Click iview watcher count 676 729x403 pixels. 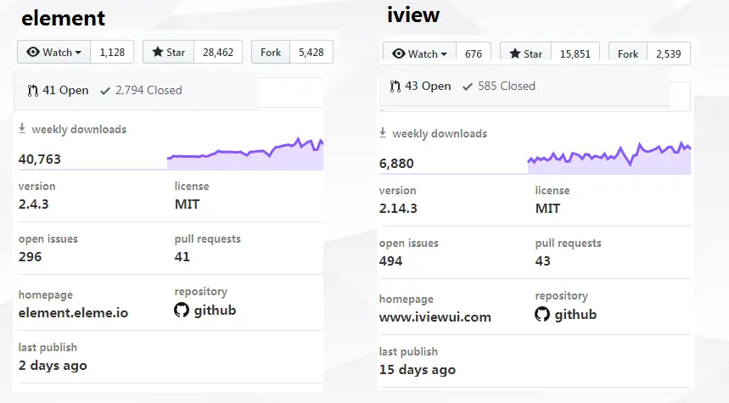point(474,53)
